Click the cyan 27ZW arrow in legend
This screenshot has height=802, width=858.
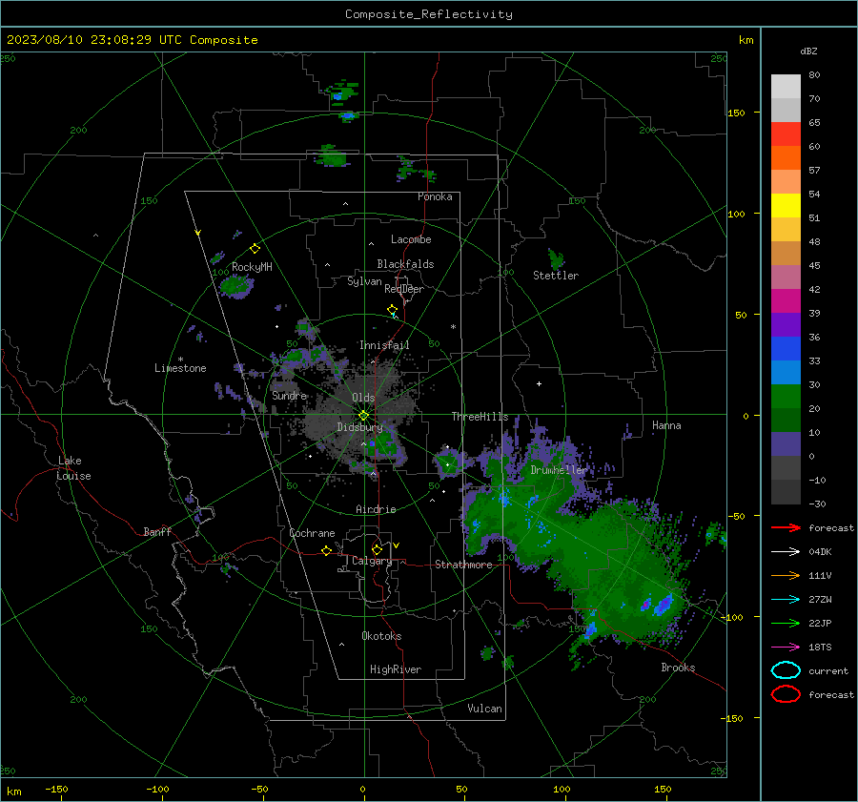(x=786, y=600)
